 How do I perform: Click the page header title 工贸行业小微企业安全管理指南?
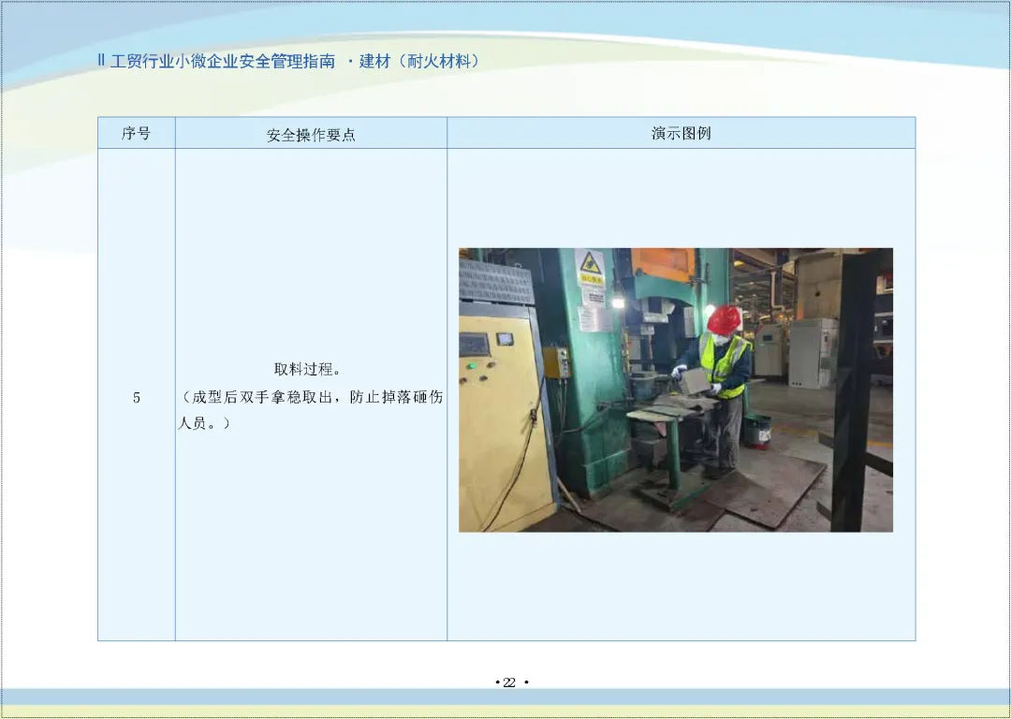pyautogui.click(x=223, y=61)
